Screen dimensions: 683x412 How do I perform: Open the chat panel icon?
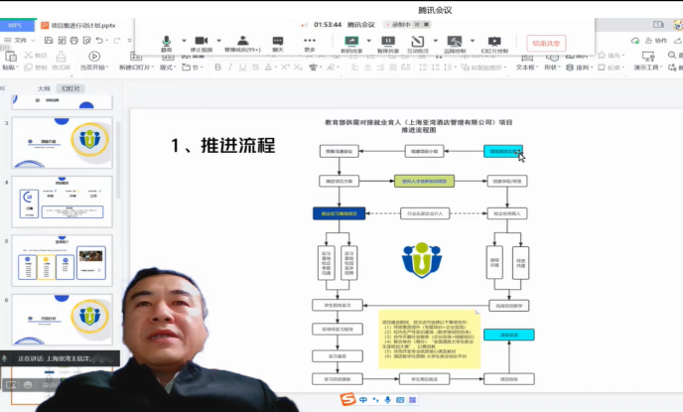coord(278,41)
